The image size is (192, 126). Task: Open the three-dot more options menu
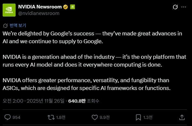184,7
